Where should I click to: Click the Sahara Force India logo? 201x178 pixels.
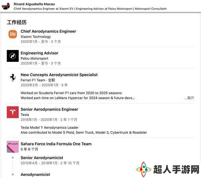13,147
